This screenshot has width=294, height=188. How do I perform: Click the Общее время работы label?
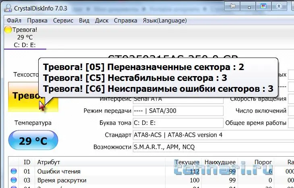(256, 123)
